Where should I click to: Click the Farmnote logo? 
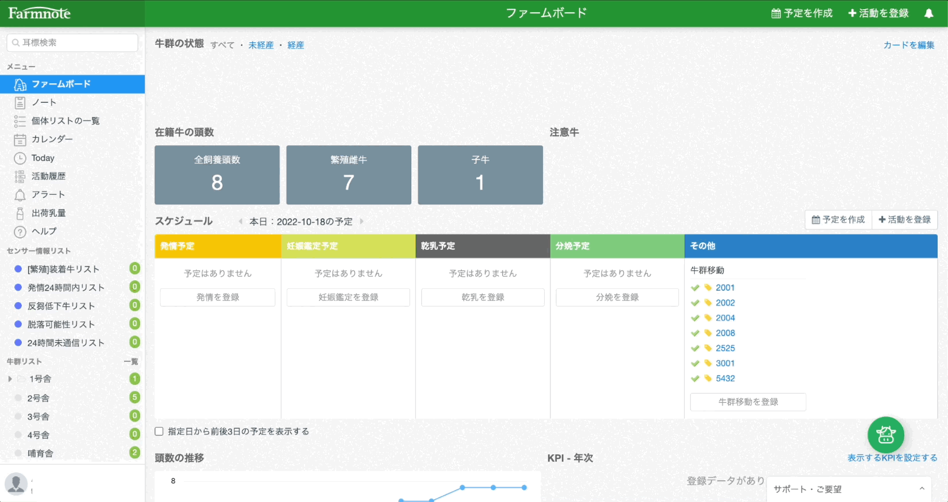(39, 13)
